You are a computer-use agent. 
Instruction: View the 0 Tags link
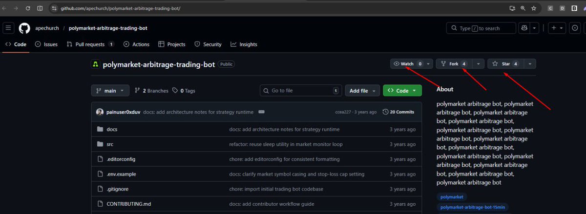(184, 91)
